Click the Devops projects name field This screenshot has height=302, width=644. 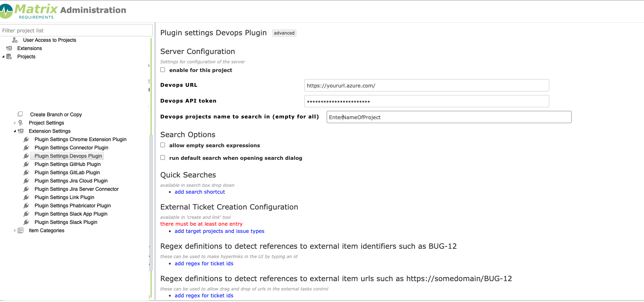[x=449, y=117]
